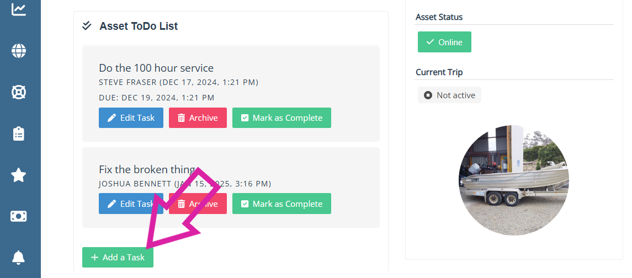The image size is (632, 278).
Task: Toggle the Online asset status button
Action: (x=444, y=42)
